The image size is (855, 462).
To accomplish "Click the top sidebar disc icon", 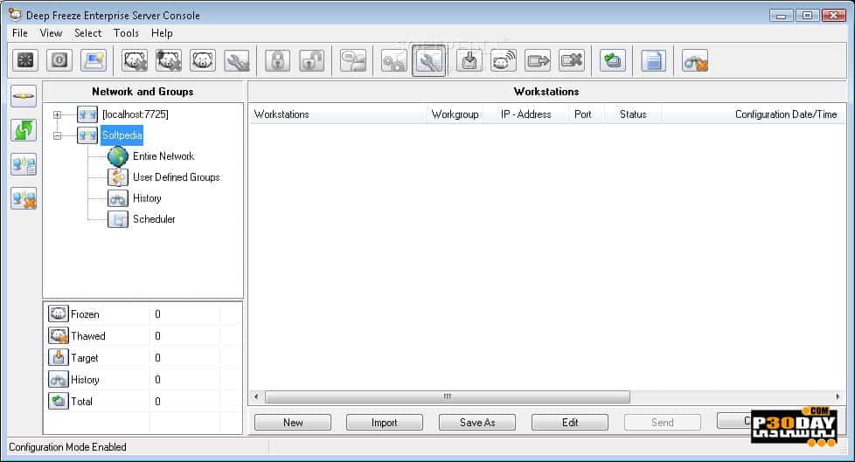I will click(x=24, y=96).
